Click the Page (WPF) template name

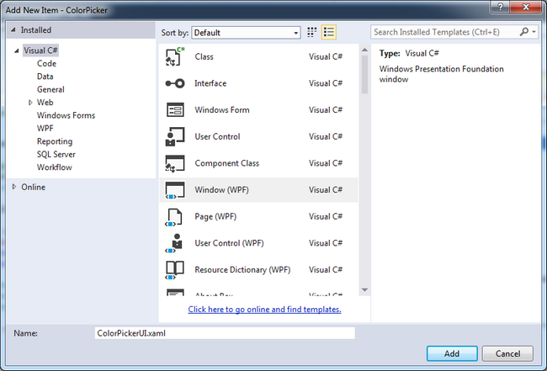coord(215,216)
